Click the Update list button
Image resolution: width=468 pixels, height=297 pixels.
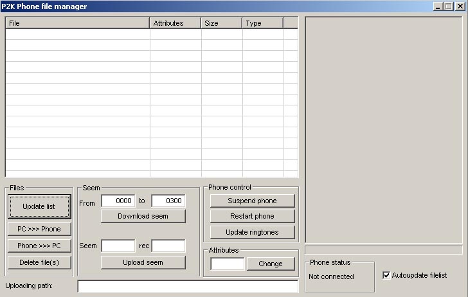coord(39,206)
